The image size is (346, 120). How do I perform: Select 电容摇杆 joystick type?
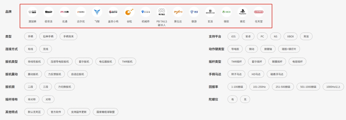pos(298,61)
